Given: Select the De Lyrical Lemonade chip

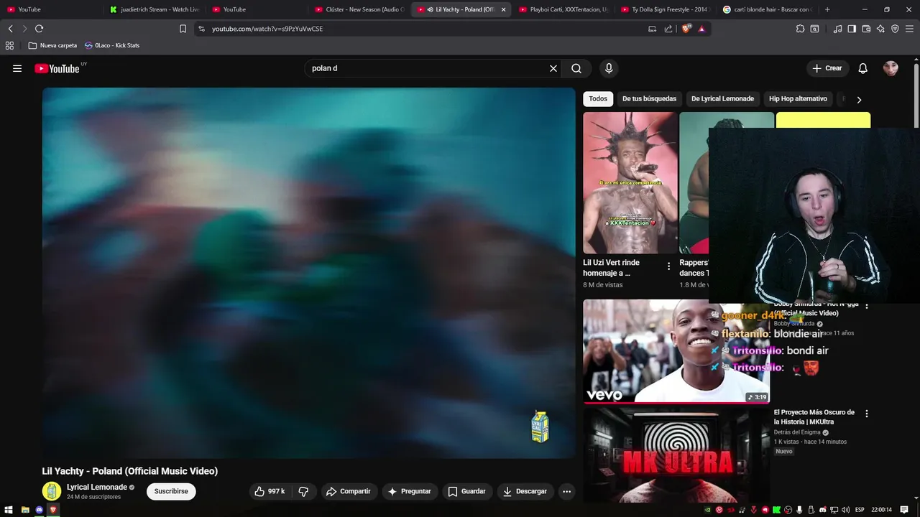Looking at the screenshot, I should 722,98.
